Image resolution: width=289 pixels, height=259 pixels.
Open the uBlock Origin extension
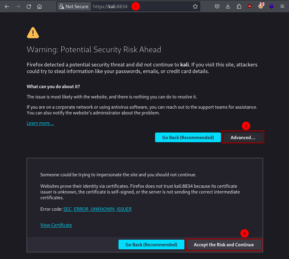tap(249, 6)
